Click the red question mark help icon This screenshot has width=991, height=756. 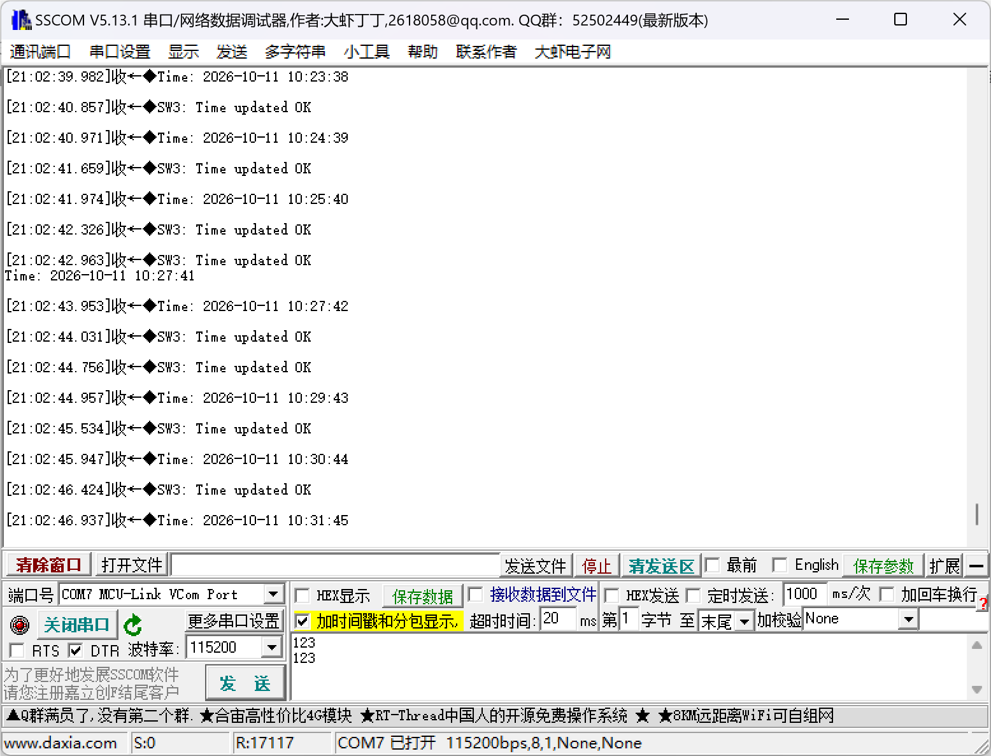[x=984, y=604]
